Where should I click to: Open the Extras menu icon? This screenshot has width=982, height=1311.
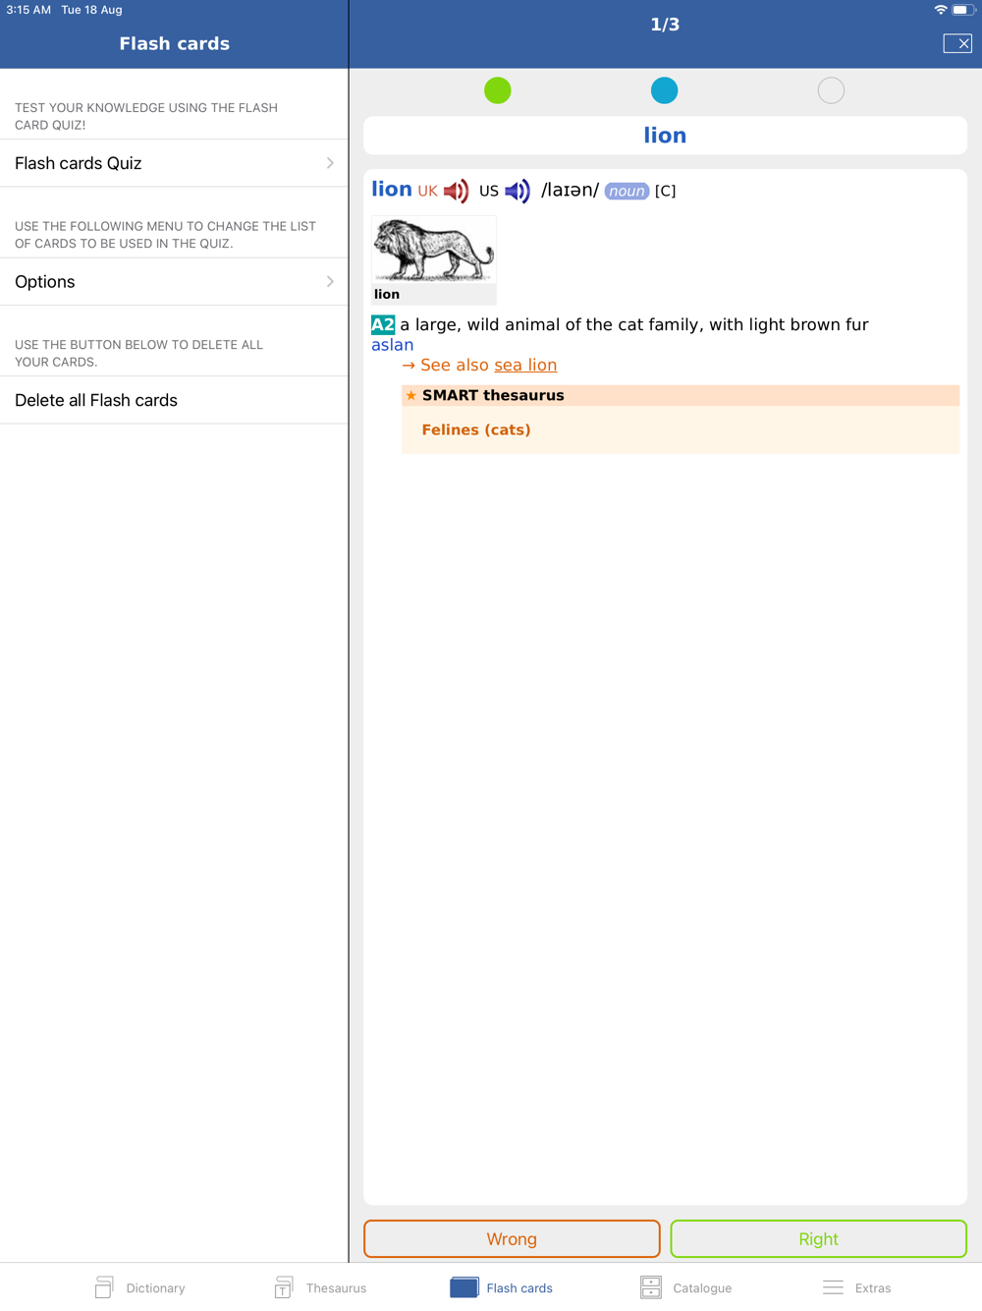833,1287
